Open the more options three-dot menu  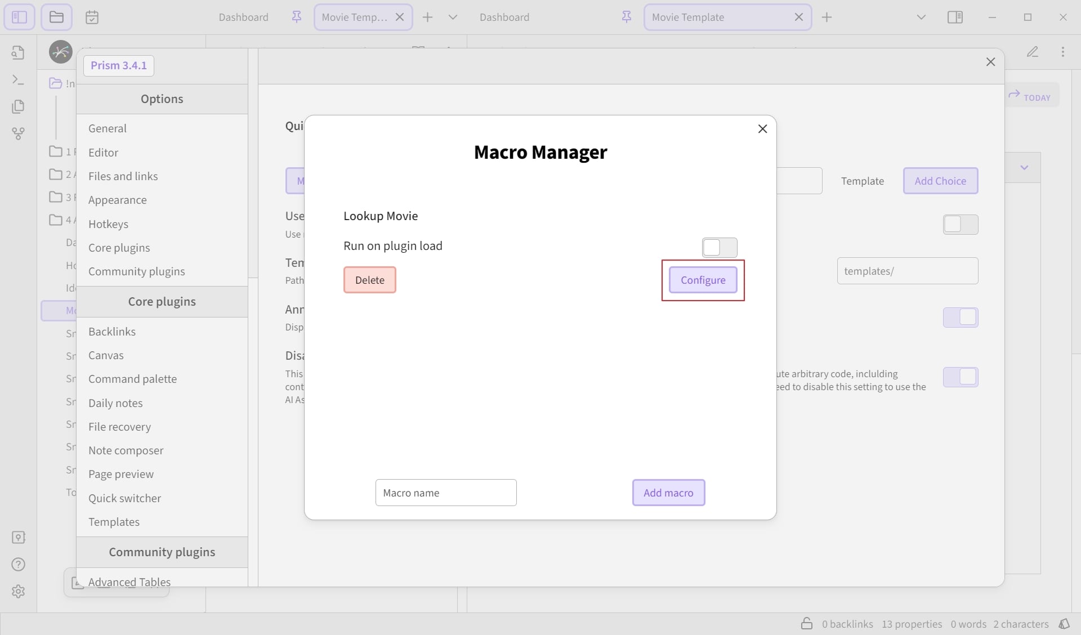coord(1062,52)
